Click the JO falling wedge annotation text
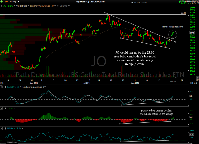The height and width of the screenshot is (144, 199). point(135,58)
